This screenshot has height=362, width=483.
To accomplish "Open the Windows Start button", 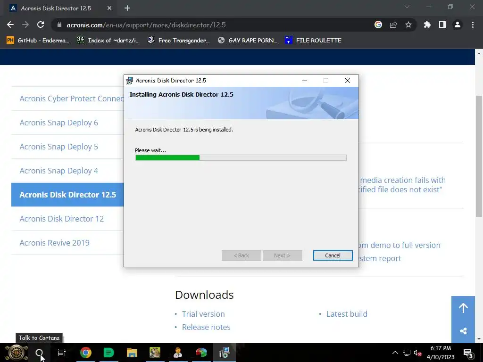I will tap(17, 353).
